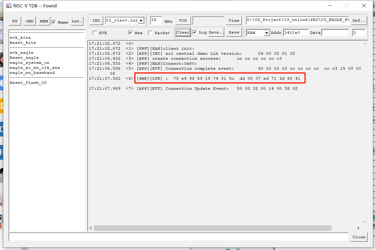Image resolution: width=375 pixels, height=250 pixels.
Task: Open the tl_riscv.ini dropdown
Action: click(x=141, y=20)
